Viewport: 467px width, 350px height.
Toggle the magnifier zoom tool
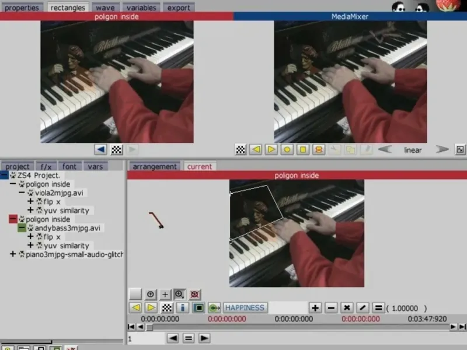point(180,295)
